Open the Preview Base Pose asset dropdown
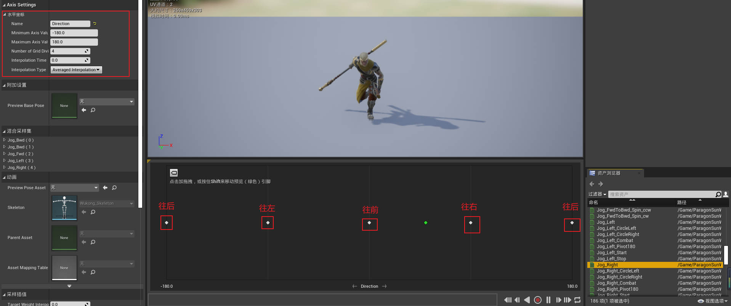 pos(107,102)
